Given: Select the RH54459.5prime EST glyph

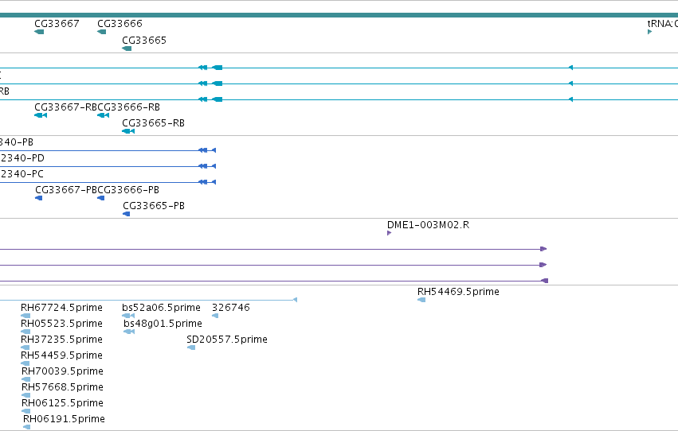Looking at the screenshot, I should (25, 363).
